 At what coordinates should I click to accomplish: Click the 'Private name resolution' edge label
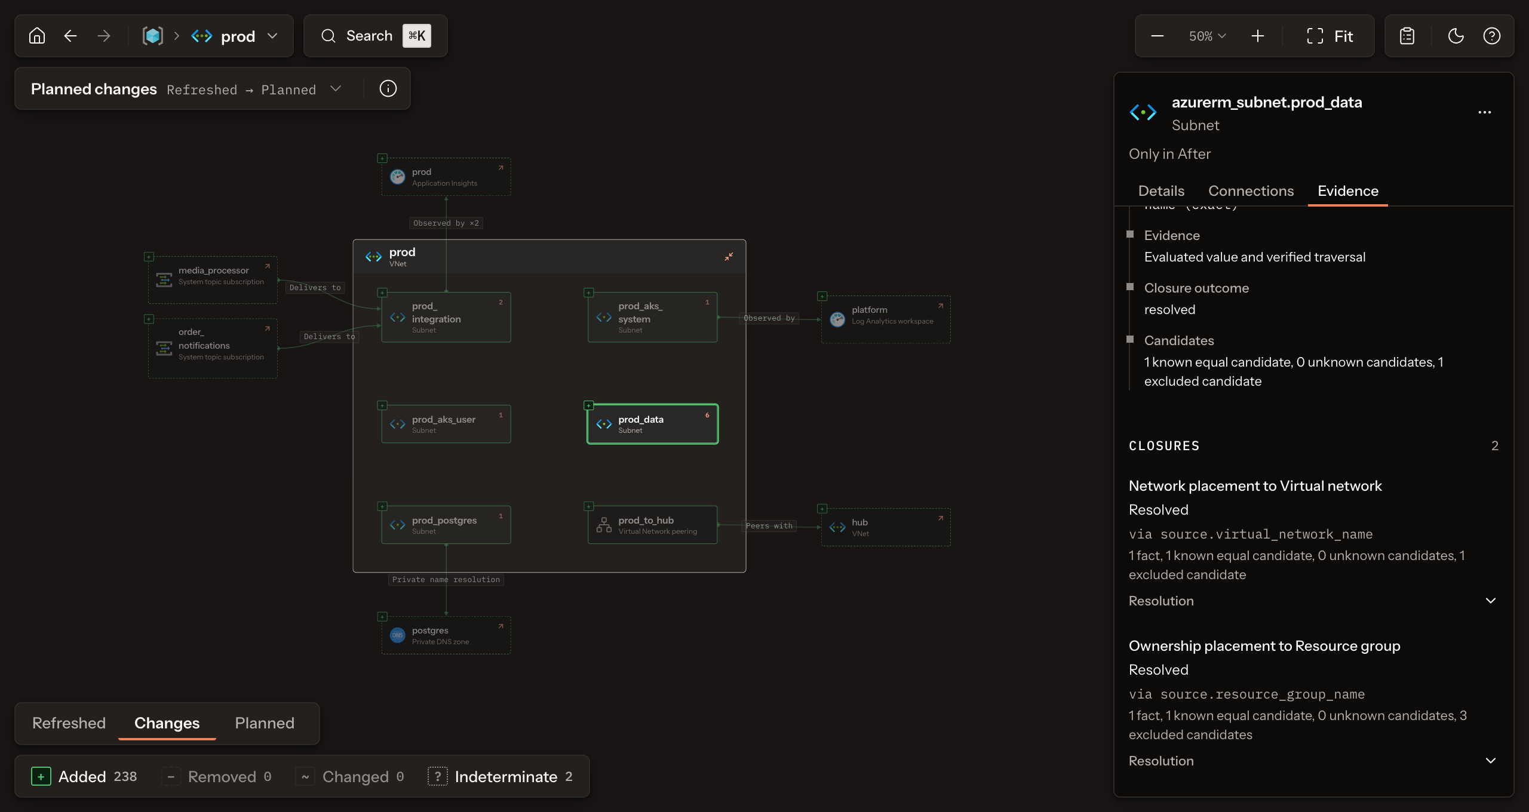point(446,580)
